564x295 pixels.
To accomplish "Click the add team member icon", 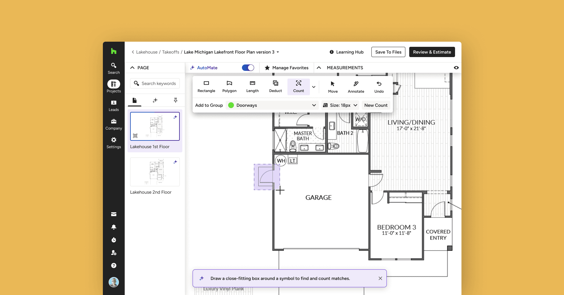I will [x=114, y=253].
